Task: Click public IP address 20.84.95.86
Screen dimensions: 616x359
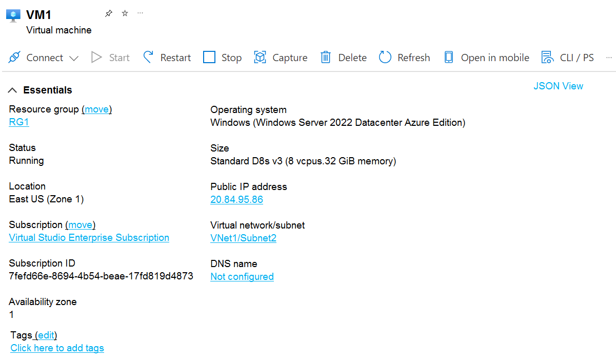Action: (236, 199)
